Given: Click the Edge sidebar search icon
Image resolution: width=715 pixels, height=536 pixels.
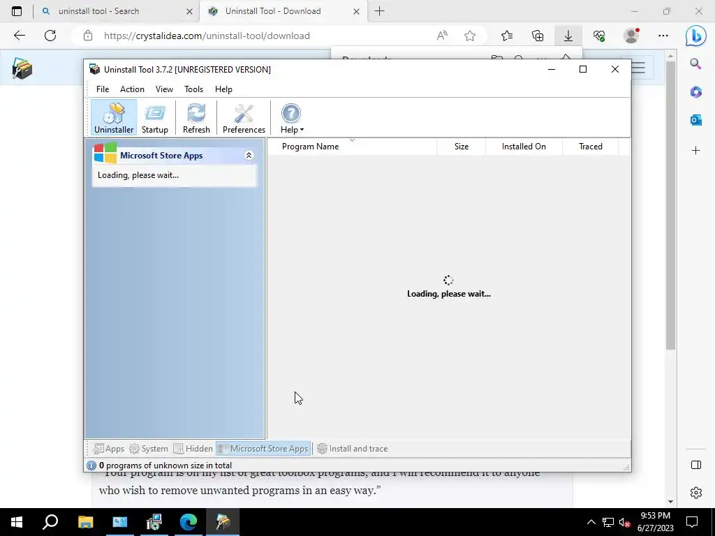Looking at the screenshot, I should tap(696, 64).
